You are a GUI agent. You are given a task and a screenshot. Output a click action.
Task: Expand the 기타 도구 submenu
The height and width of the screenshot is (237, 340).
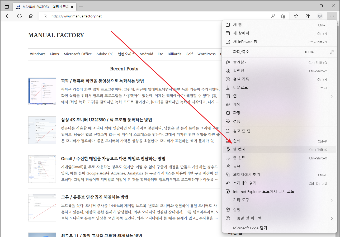pyautogui.click(x=280, y=200)
